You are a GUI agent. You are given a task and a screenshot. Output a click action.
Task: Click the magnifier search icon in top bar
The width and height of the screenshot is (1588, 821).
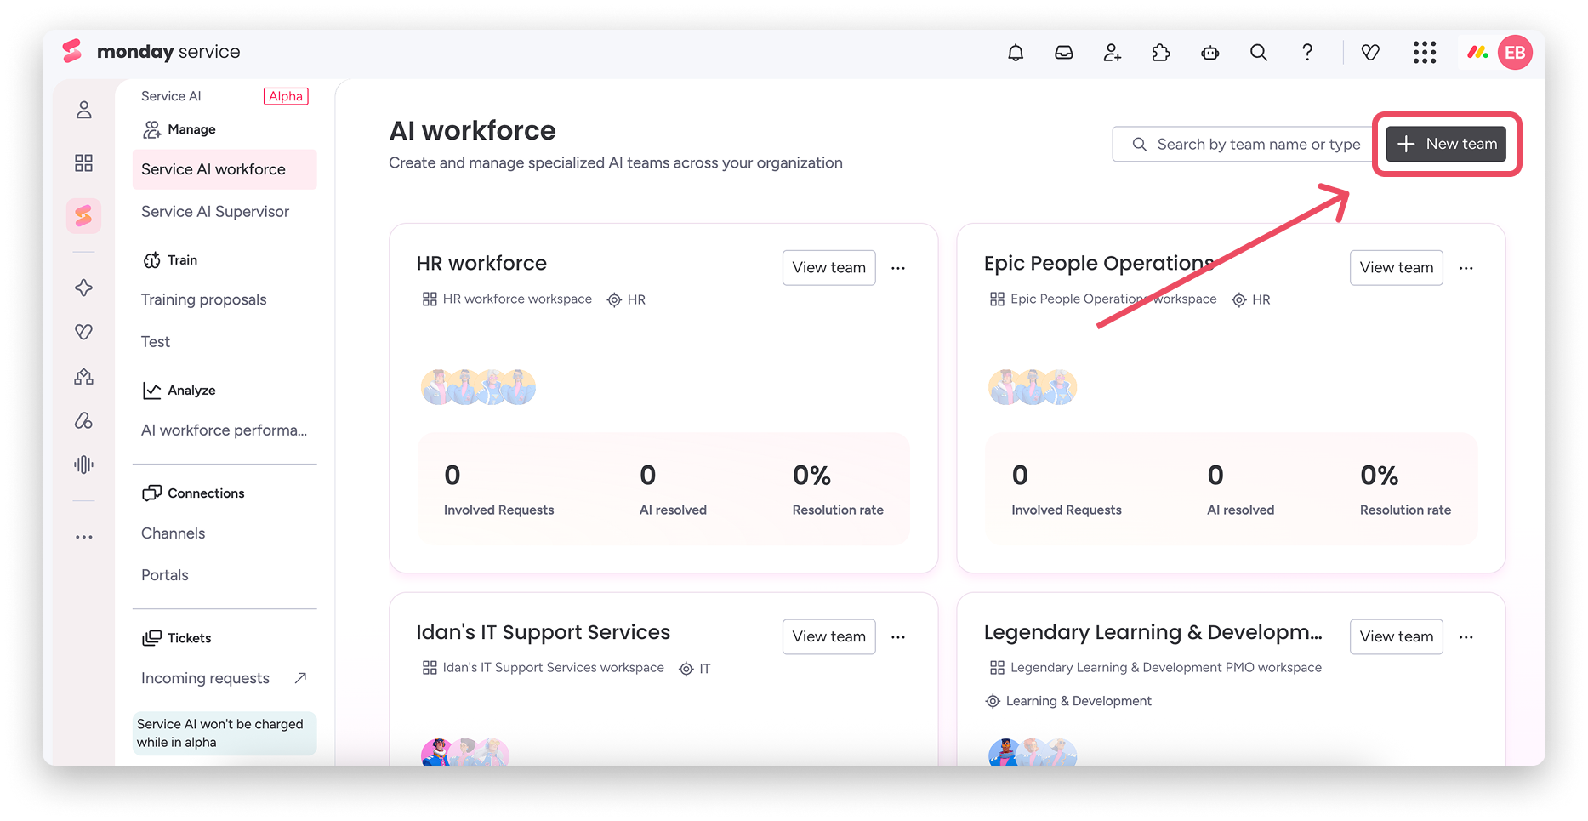click(x=1259, y=53)
